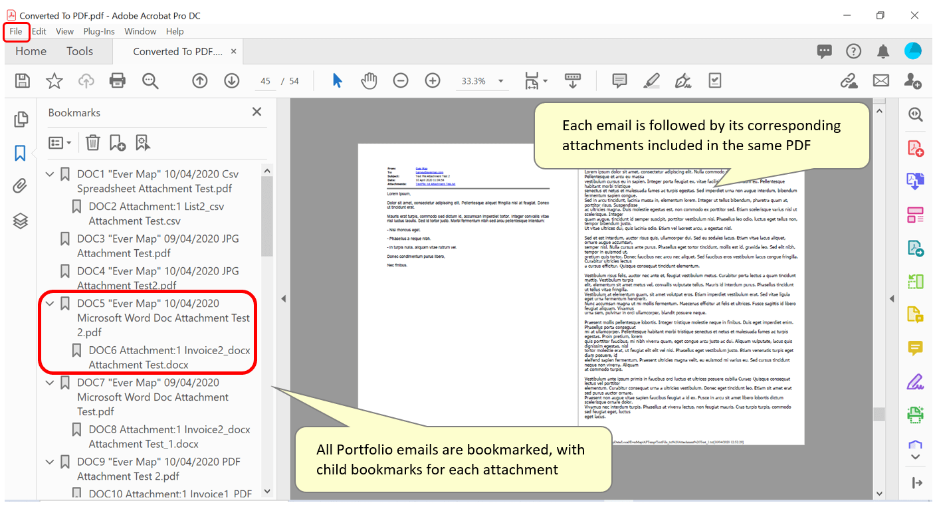Screen dimensions: 933x505
Task: Switch to the Home tab
Action: (x=31, y=51)
